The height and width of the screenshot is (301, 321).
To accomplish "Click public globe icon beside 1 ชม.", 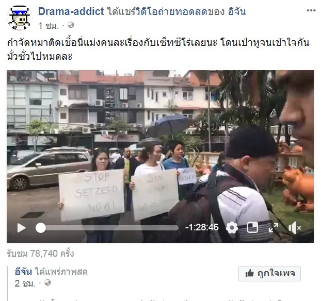I will click(x=71, y=25).
